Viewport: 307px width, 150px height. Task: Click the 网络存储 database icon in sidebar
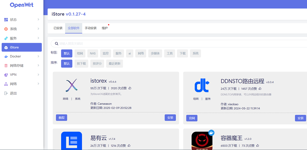pos(6,66)
